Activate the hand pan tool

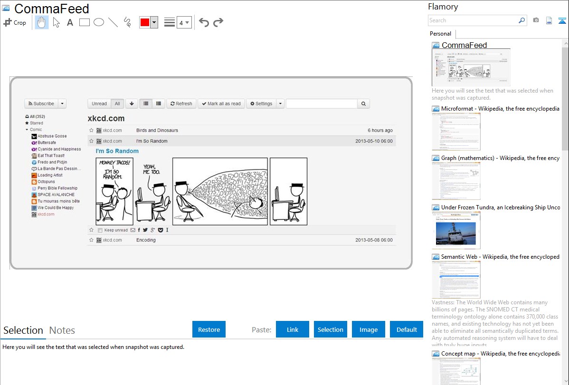point(41,22)
